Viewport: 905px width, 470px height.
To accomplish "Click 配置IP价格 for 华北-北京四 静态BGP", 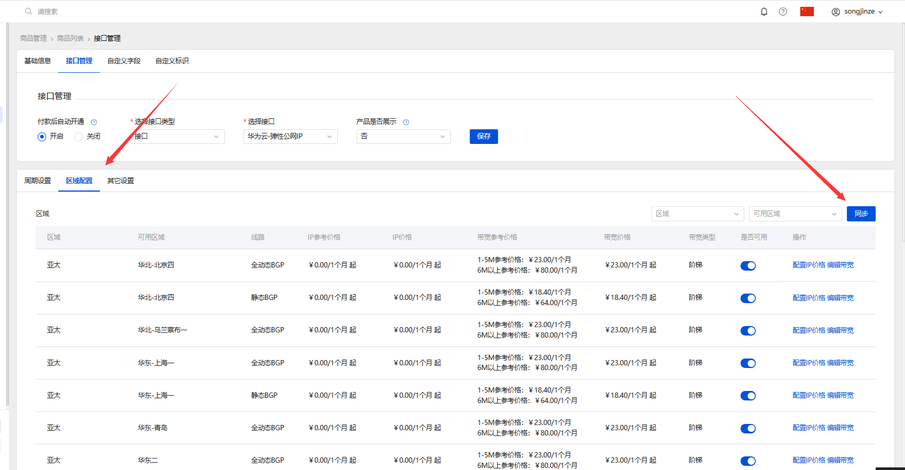I will 809,298.
